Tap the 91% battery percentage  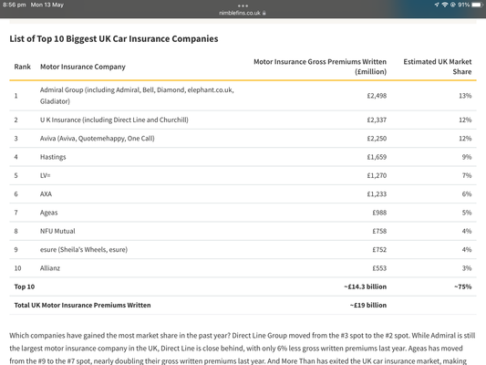click(x=464, y=5)
